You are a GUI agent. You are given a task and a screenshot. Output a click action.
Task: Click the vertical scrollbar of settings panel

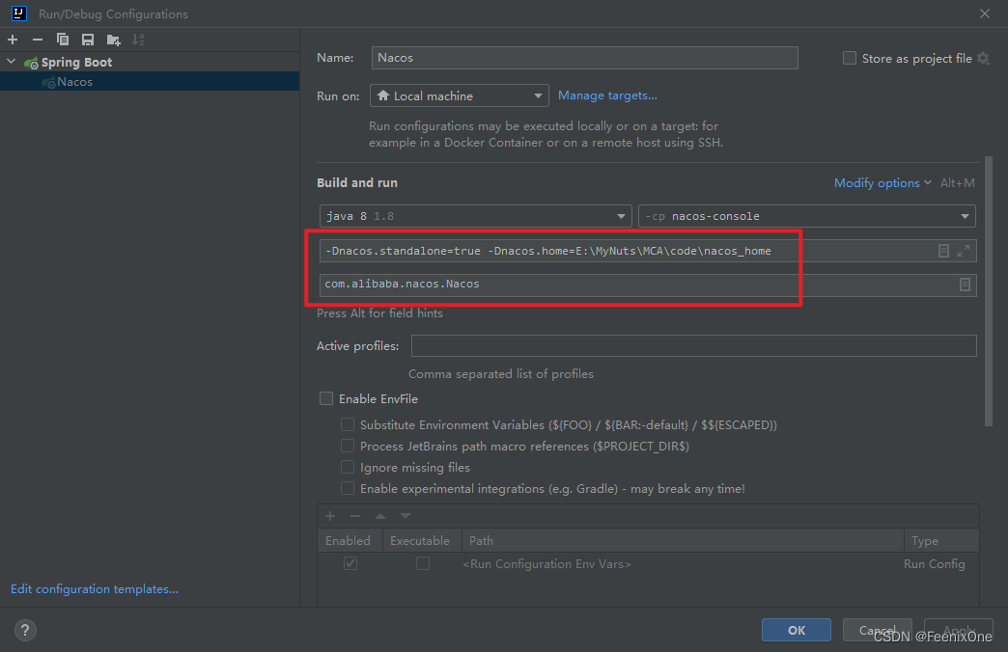click(989, 291)
